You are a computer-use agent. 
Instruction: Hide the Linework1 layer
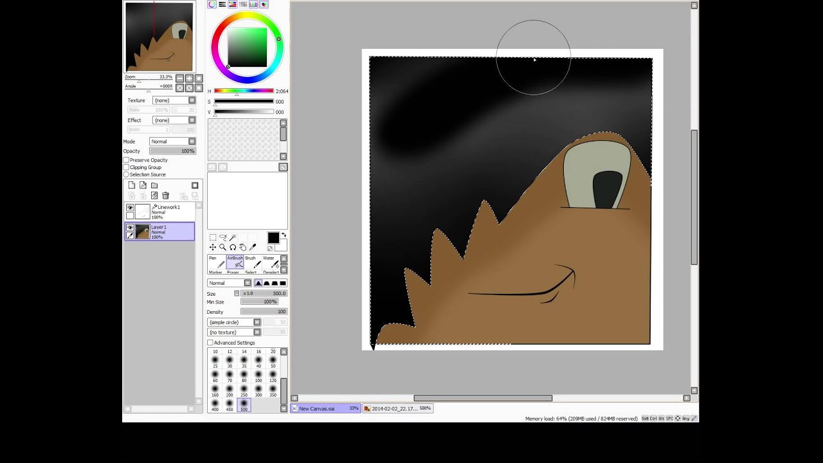point(130,208)
